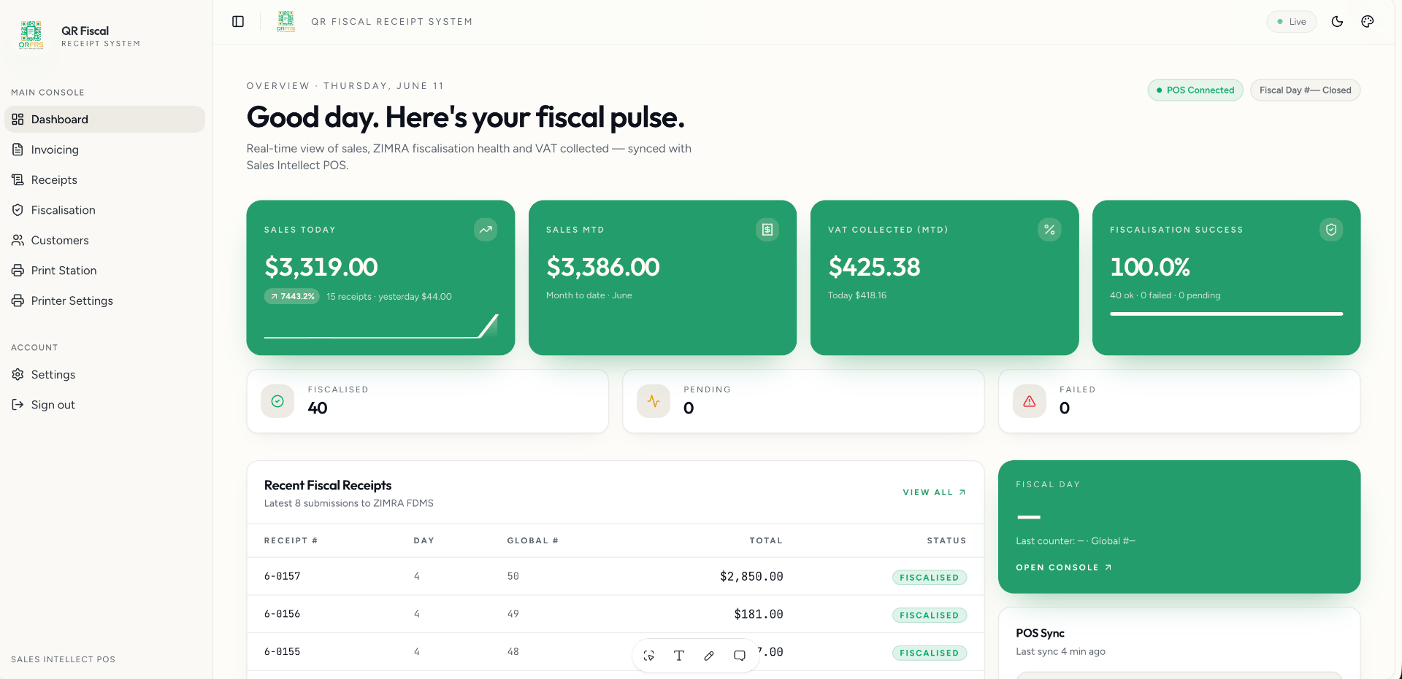Open the Dashboard menu item
Screen dimensions: 1402x679
(x=104, y=120)
